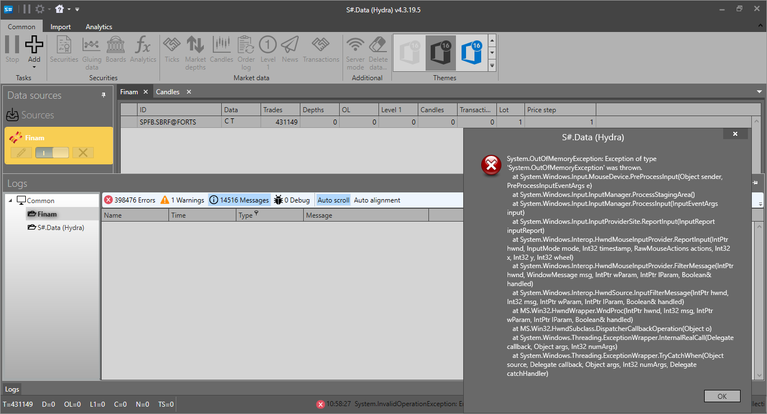Click the filter icon on the Type column
This screenshot has height=414, width=767.
pos(256,213)
